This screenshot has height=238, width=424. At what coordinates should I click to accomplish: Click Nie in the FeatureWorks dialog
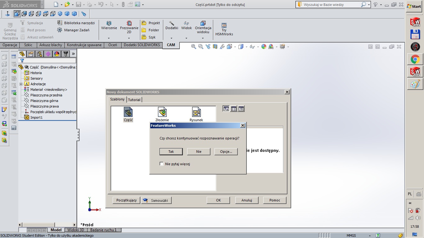[199, 152]
